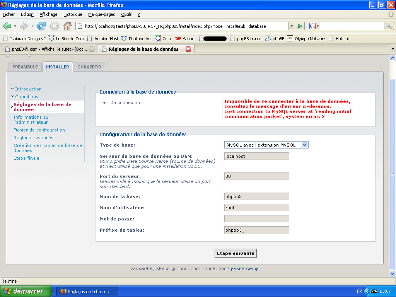
Task: Click the Préfixe de tables field
Action: 257,230
